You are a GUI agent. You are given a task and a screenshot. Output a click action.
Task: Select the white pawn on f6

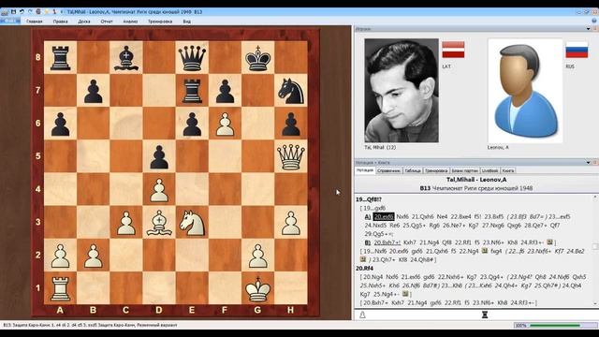225,124
